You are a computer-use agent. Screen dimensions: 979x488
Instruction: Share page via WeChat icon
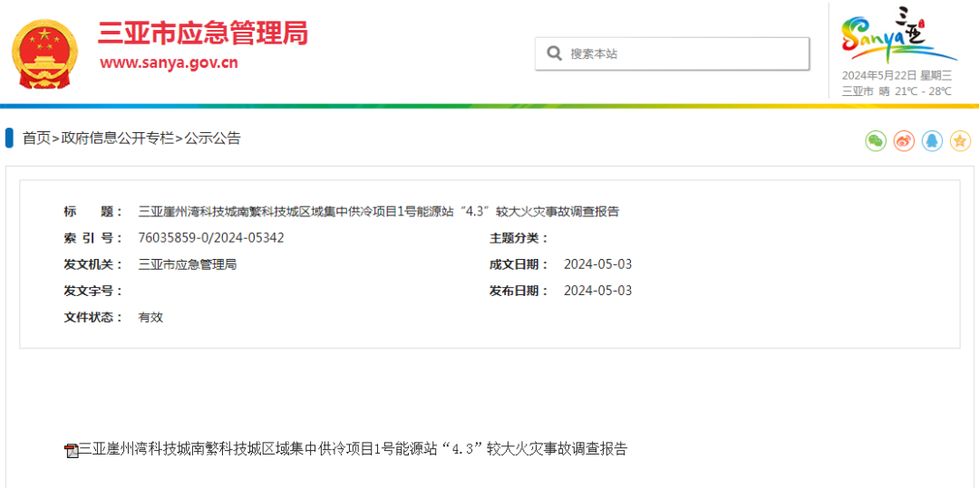[x=875, y=140]
